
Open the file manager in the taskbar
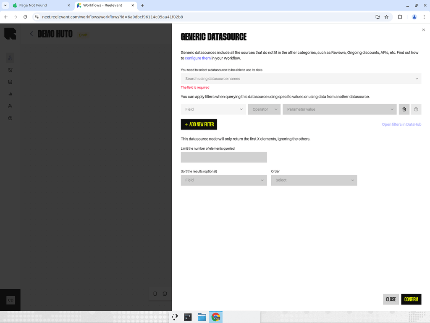click(202, 317)
